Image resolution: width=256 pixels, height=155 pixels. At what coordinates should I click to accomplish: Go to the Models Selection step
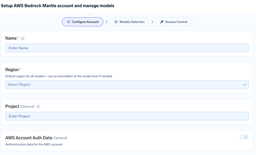coord(130,22)
